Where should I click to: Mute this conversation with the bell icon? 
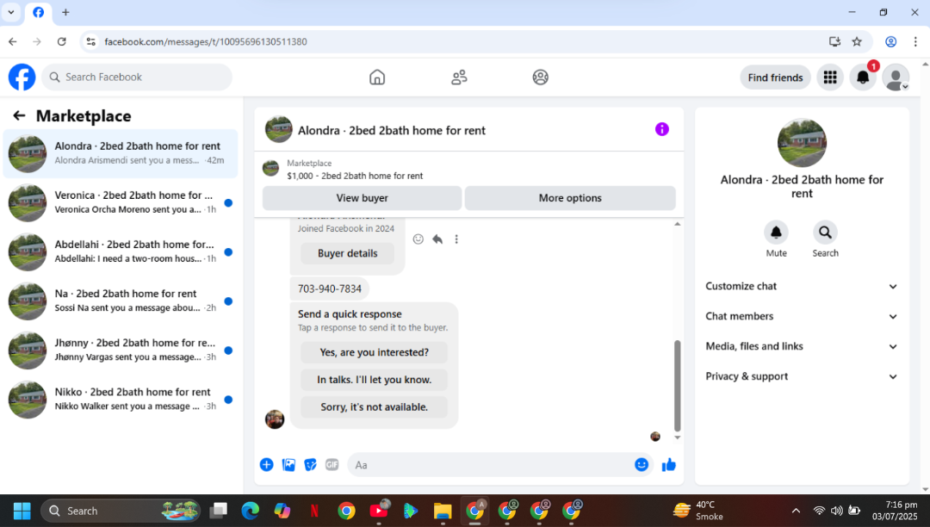point(776,232)
